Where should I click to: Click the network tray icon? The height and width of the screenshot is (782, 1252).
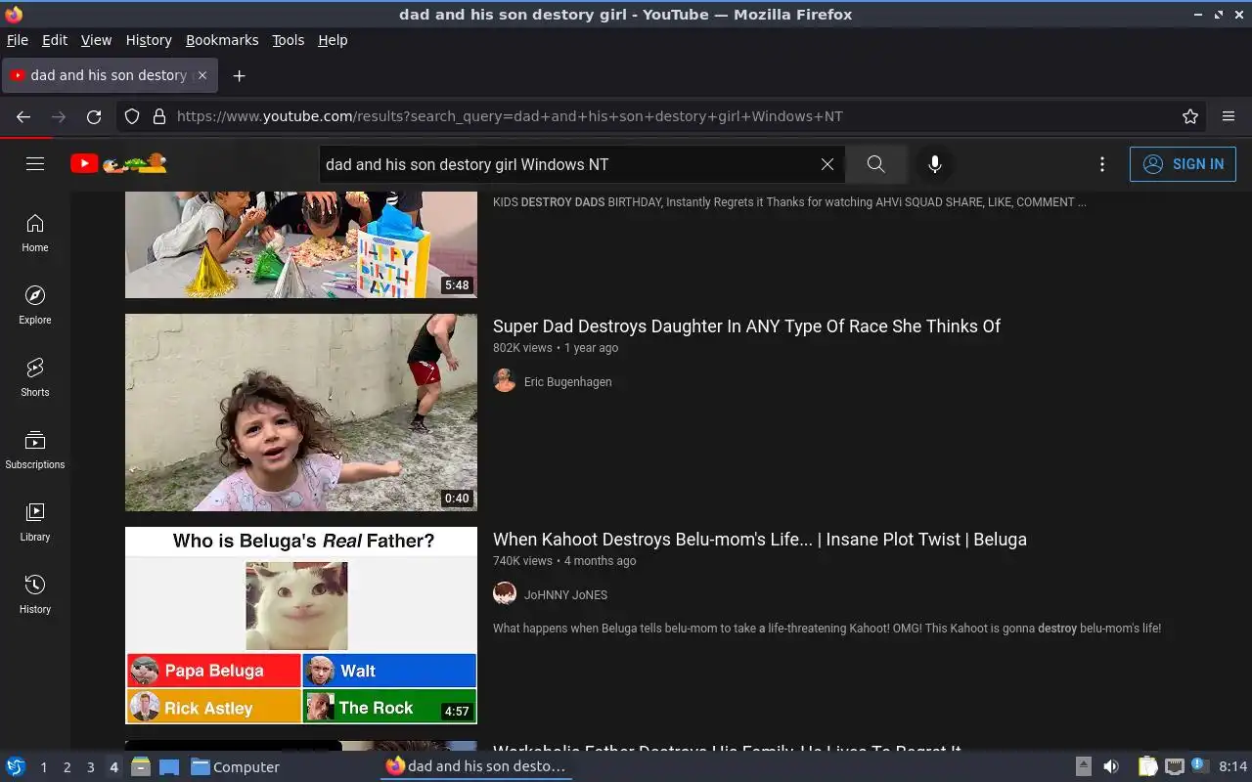click(1174, 766)
